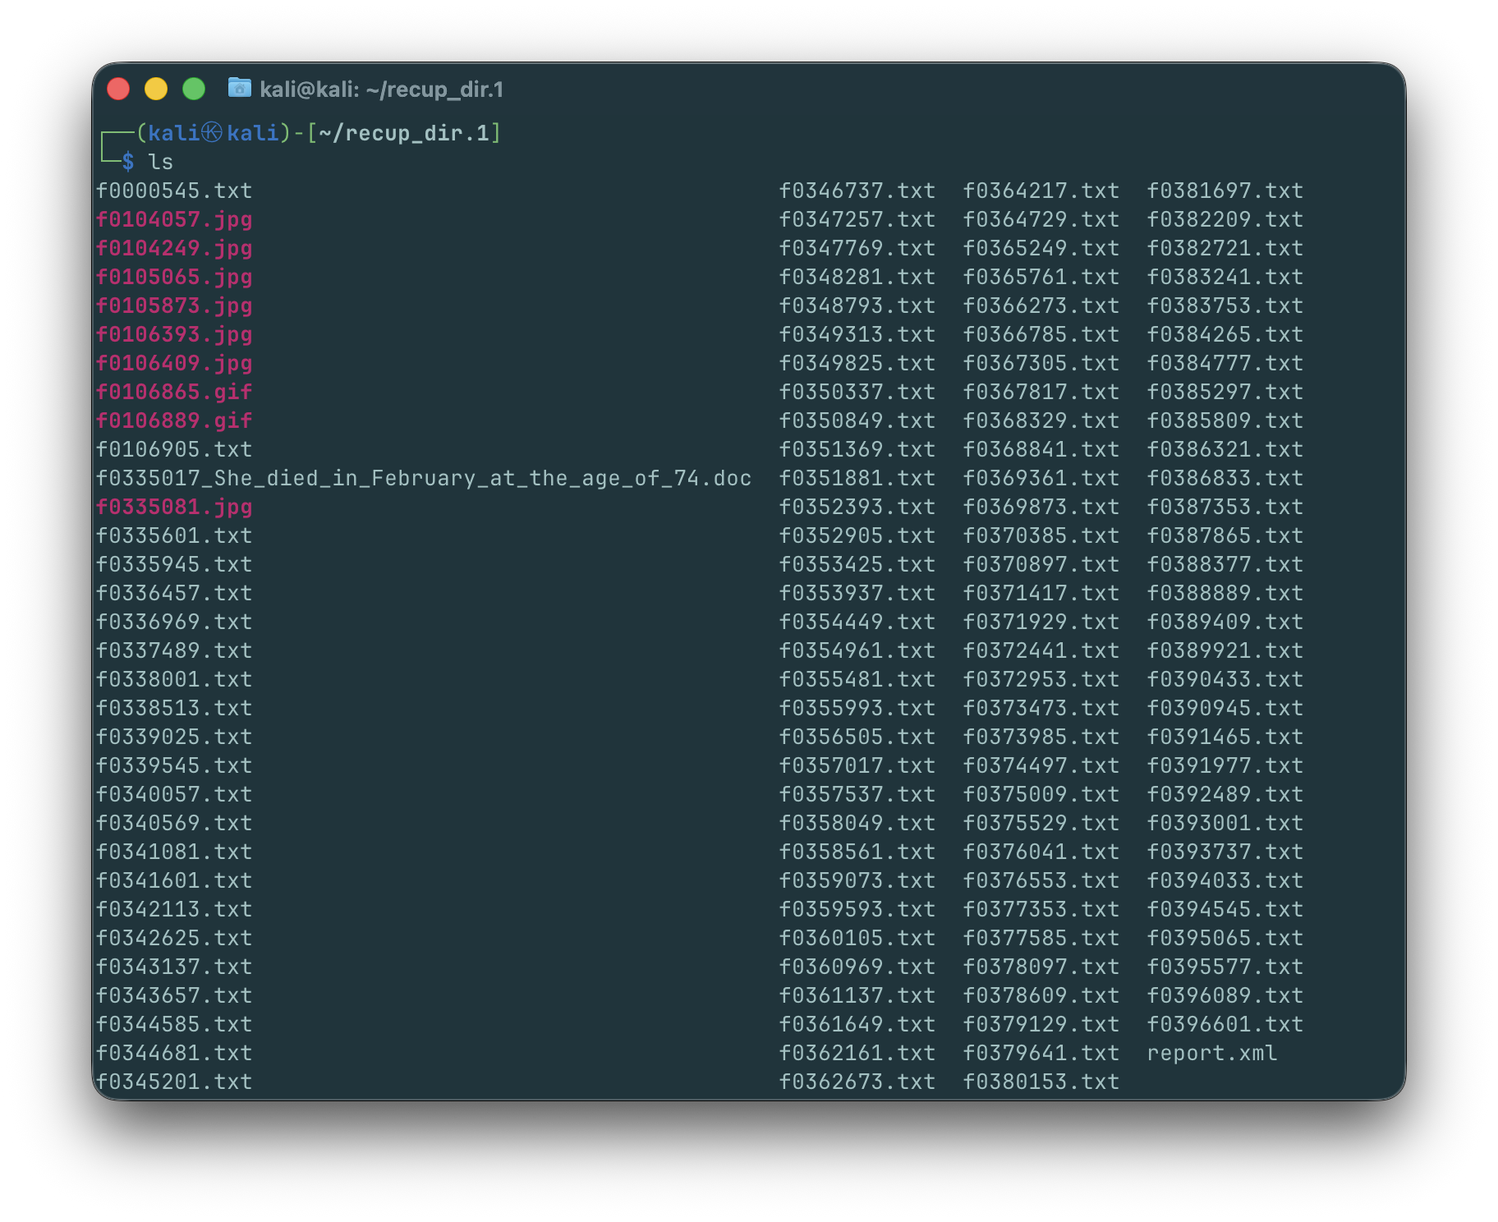Image resolution: width=1498 pixels, height=1222 pixels.
Task: Maximize the terminal using green button
Action: click(194, 89)
